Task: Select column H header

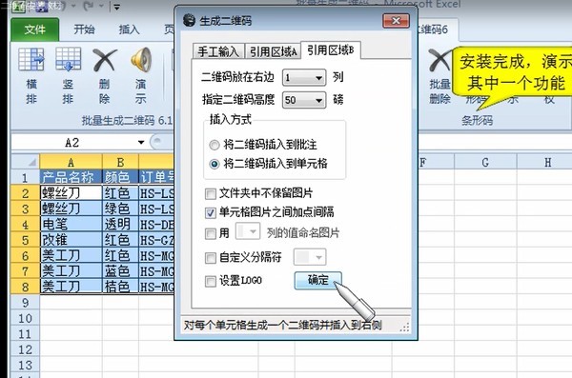Action: point(548,162)
